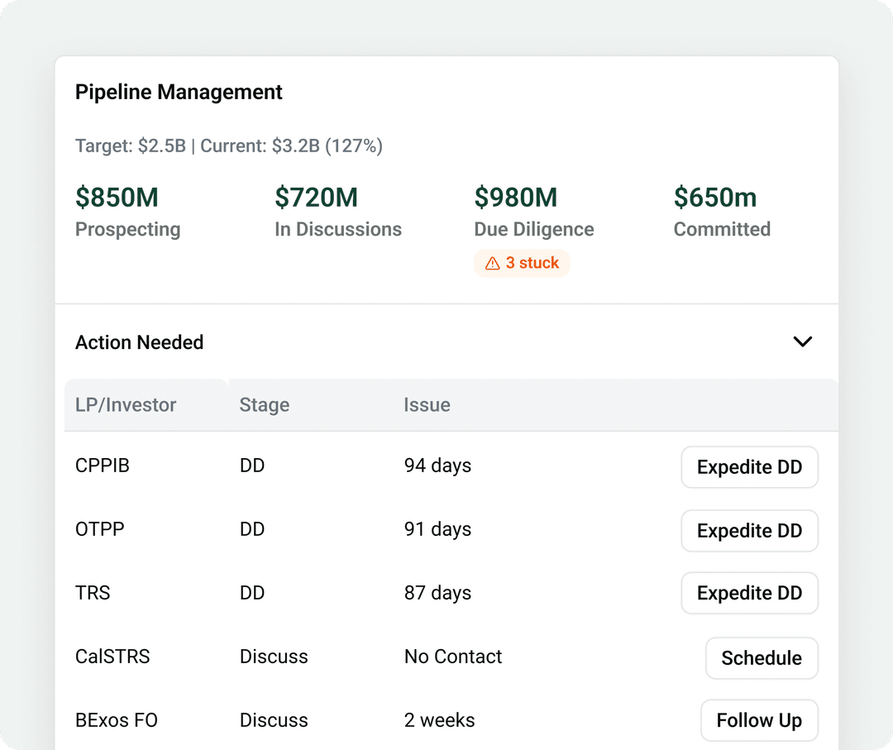
Task: Click Expedite DD for CPPIB
Action: (x=749, y=466)
